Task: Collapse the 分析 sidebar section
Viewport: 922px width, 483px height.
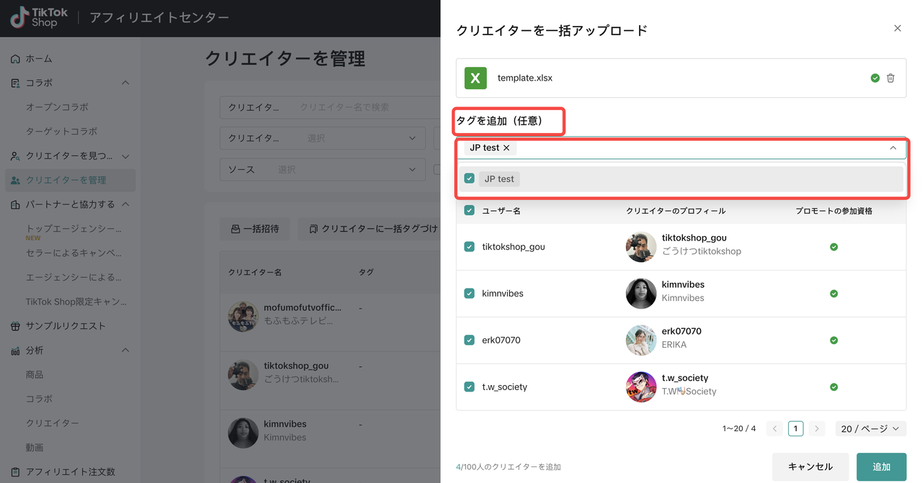Action: tap(125, 351)
